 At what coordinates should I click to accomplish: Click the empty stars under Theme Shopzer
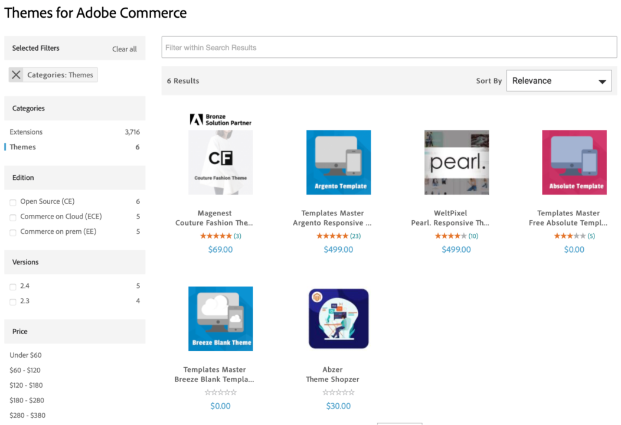tap(339, 392)
